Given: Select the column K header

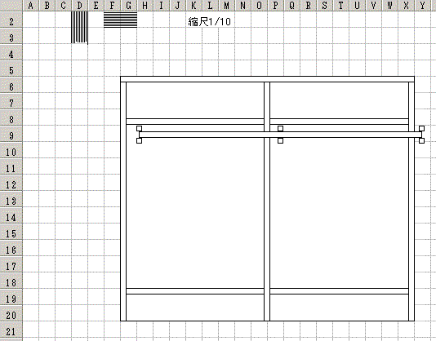Looking at the screenshot, I should click(194, 5).
